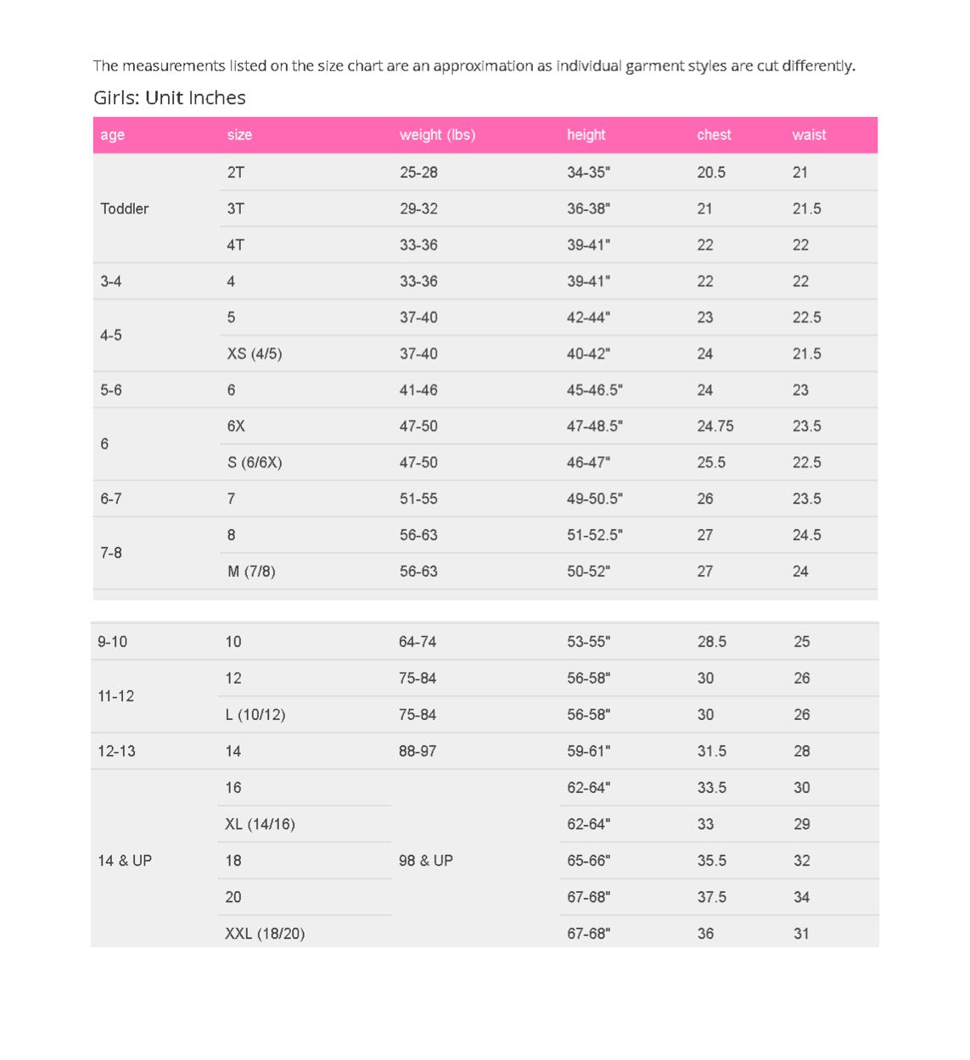Select the 'M (7/8)' size cell
Image resolution: width=970 pixels, height=1060 pixels.
pos(306,572)
